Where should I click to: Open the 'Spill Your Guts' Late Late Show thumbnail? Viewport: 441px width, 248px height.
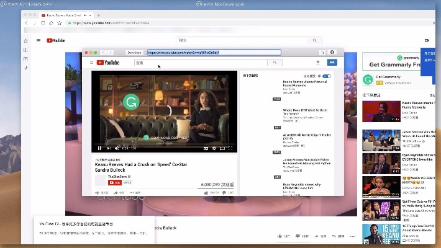point(381,210)
